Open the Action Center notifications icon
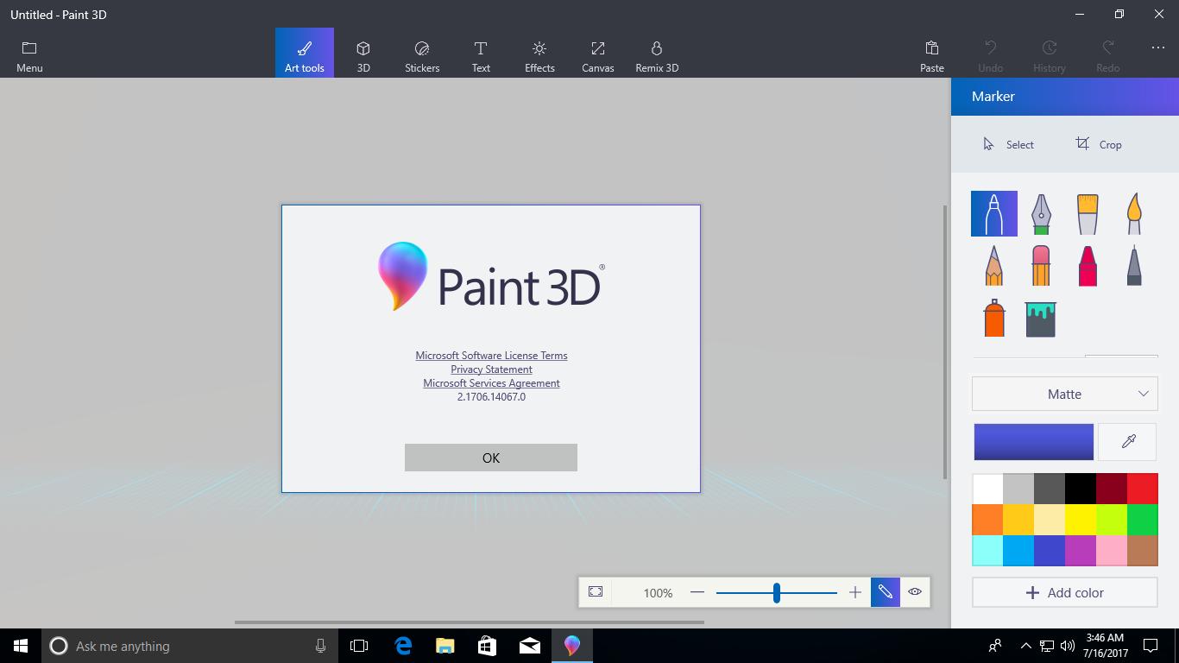The image size is (1179, 663). point(1151,646)
